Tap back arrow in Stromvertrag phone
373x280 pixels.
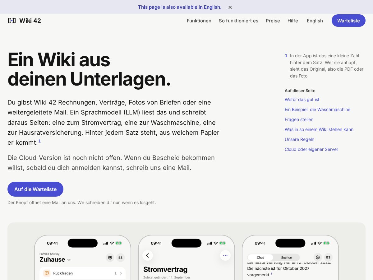point(148,255)
